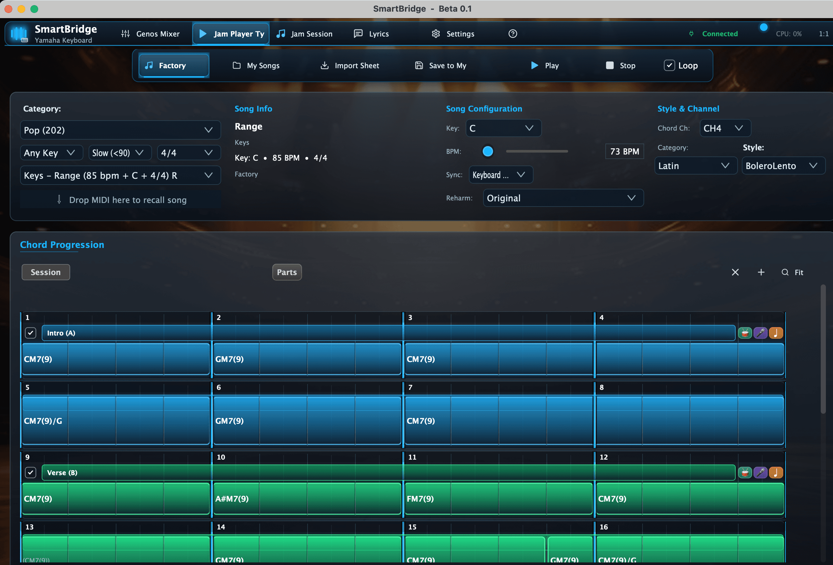The image size is (833, 565).
Task: Click the plus icon in Chord Progression toolbar
Action: click(761, 272)
